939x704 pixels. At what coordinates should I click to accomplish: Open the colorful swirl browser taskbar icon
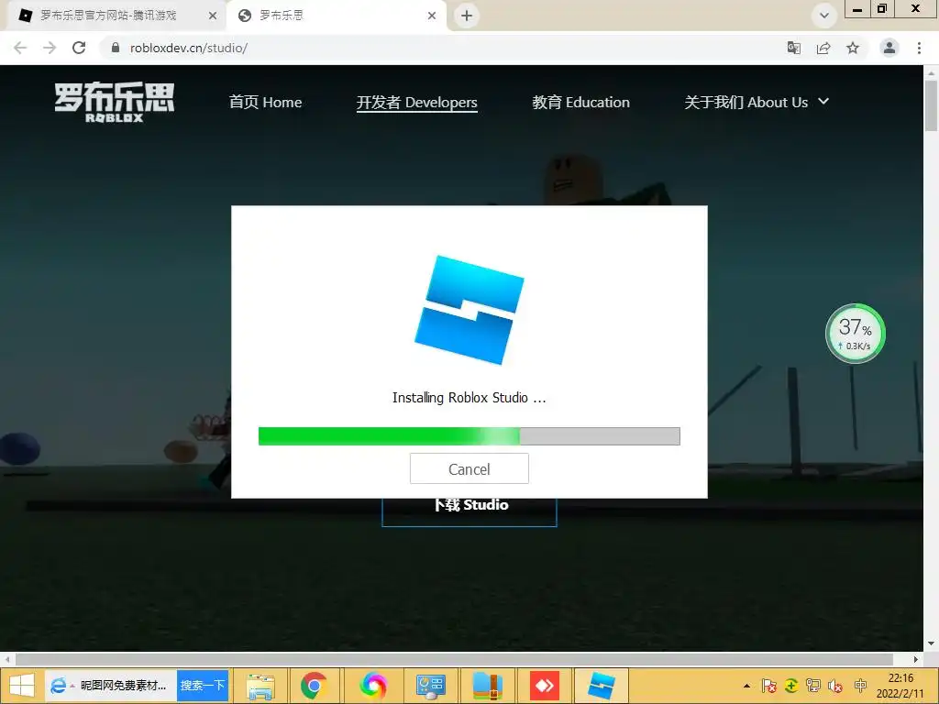pyautogui.click(x=373, y=686)
